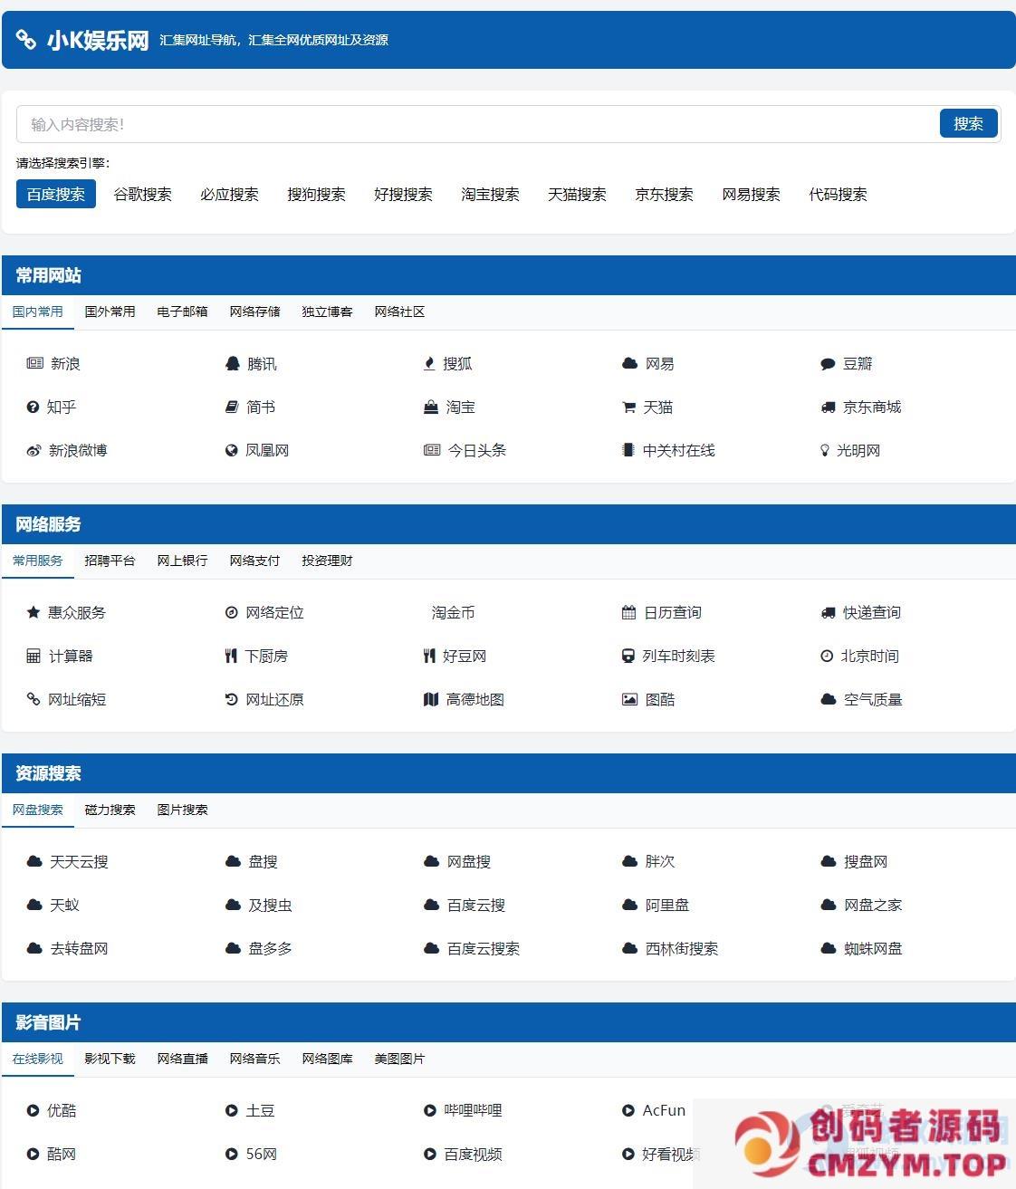Click the calculator icon next to 计算器
This screenshot has width=1016, height=1189.
point(34,657)
